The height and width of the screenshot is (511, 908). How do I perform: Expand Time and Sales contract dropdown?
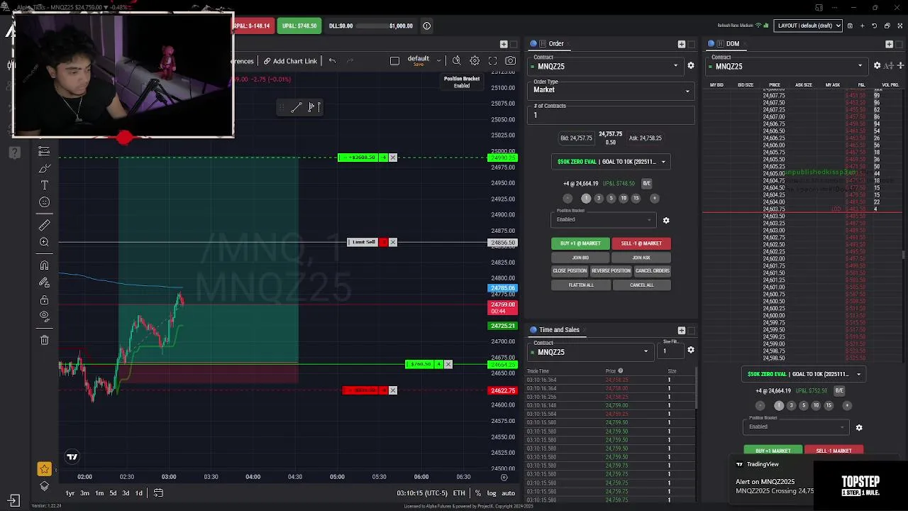[x=589, y=352]
